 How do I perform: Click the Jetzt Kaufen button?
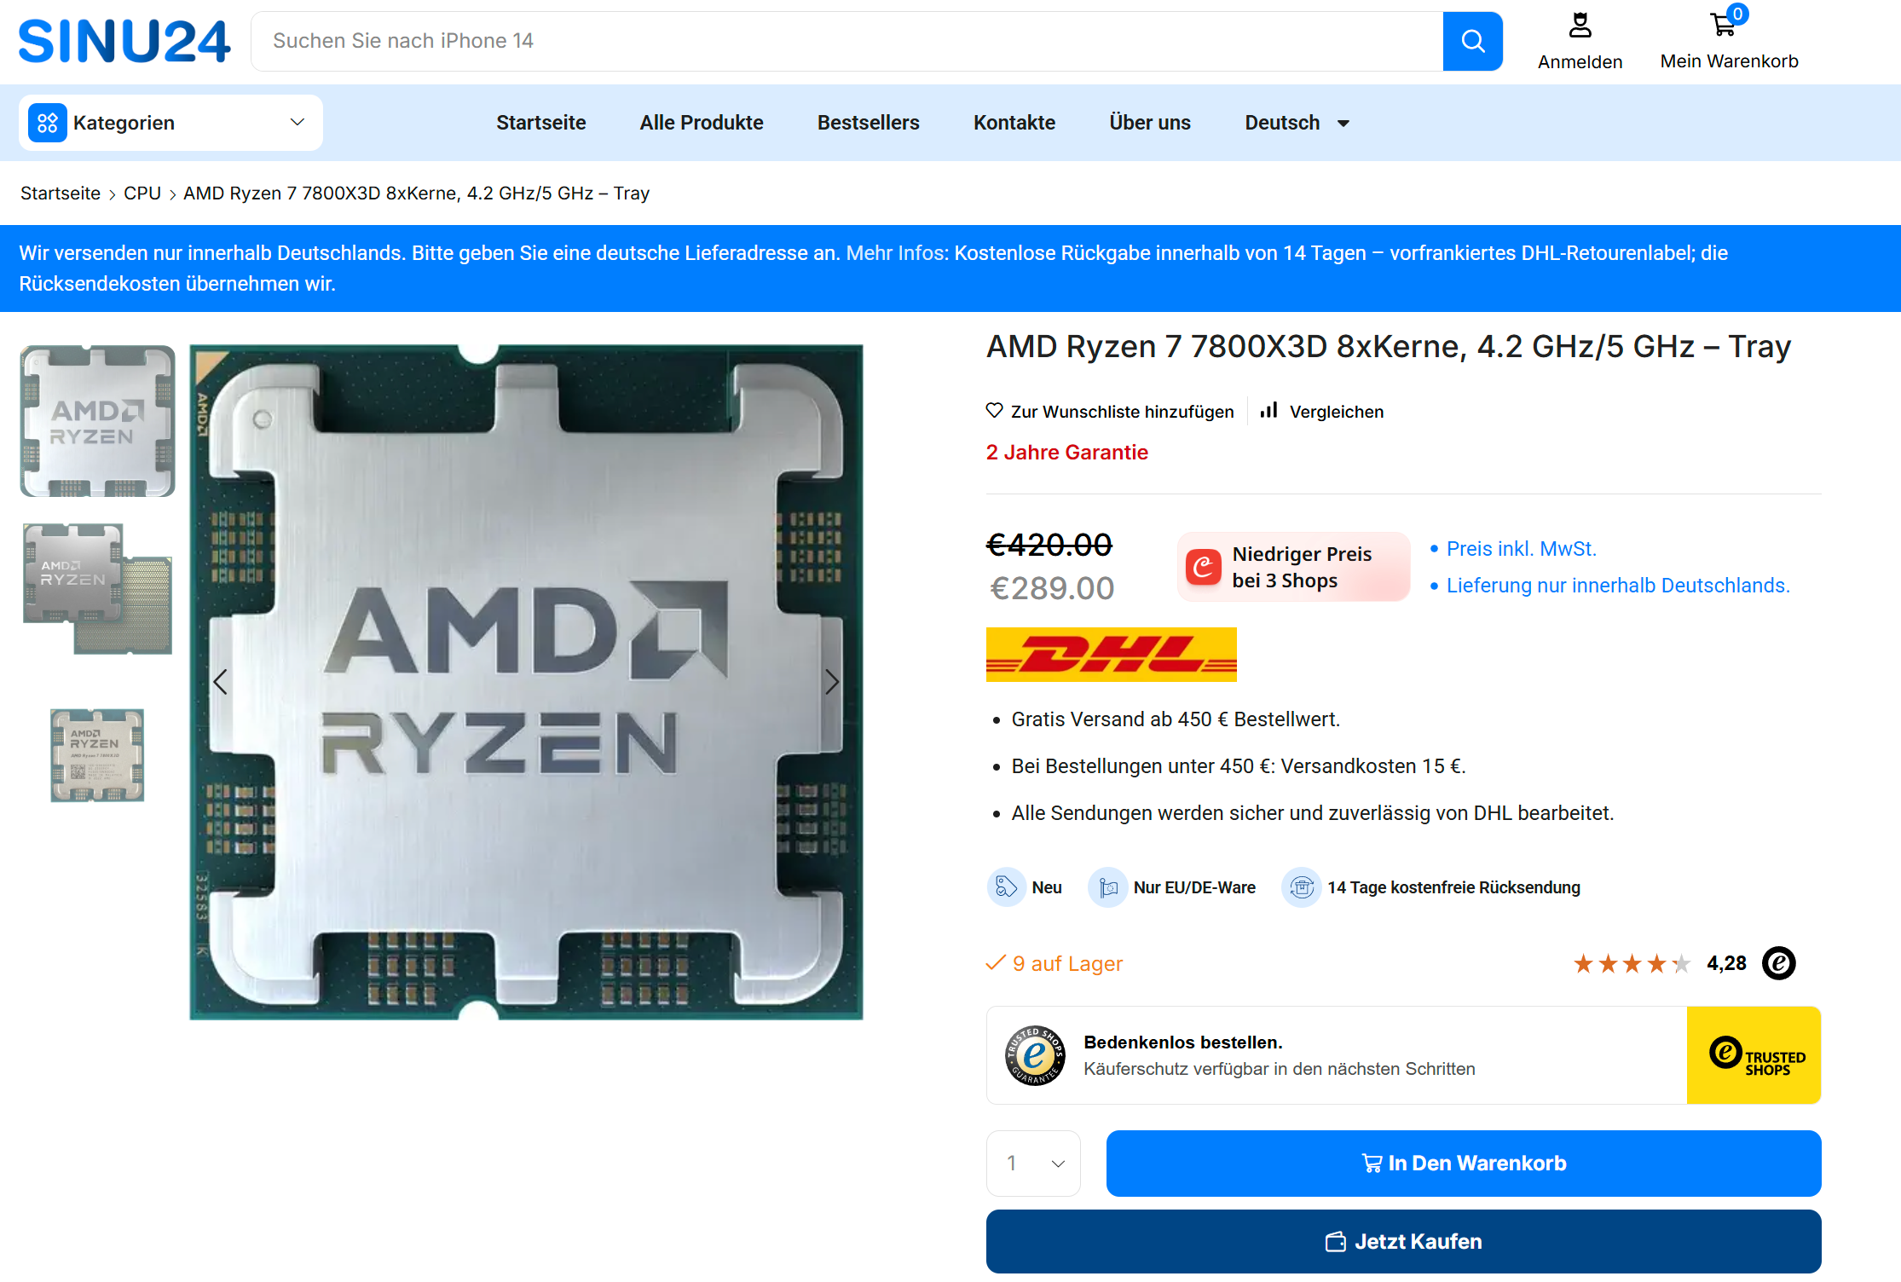pos(1404,1241)
